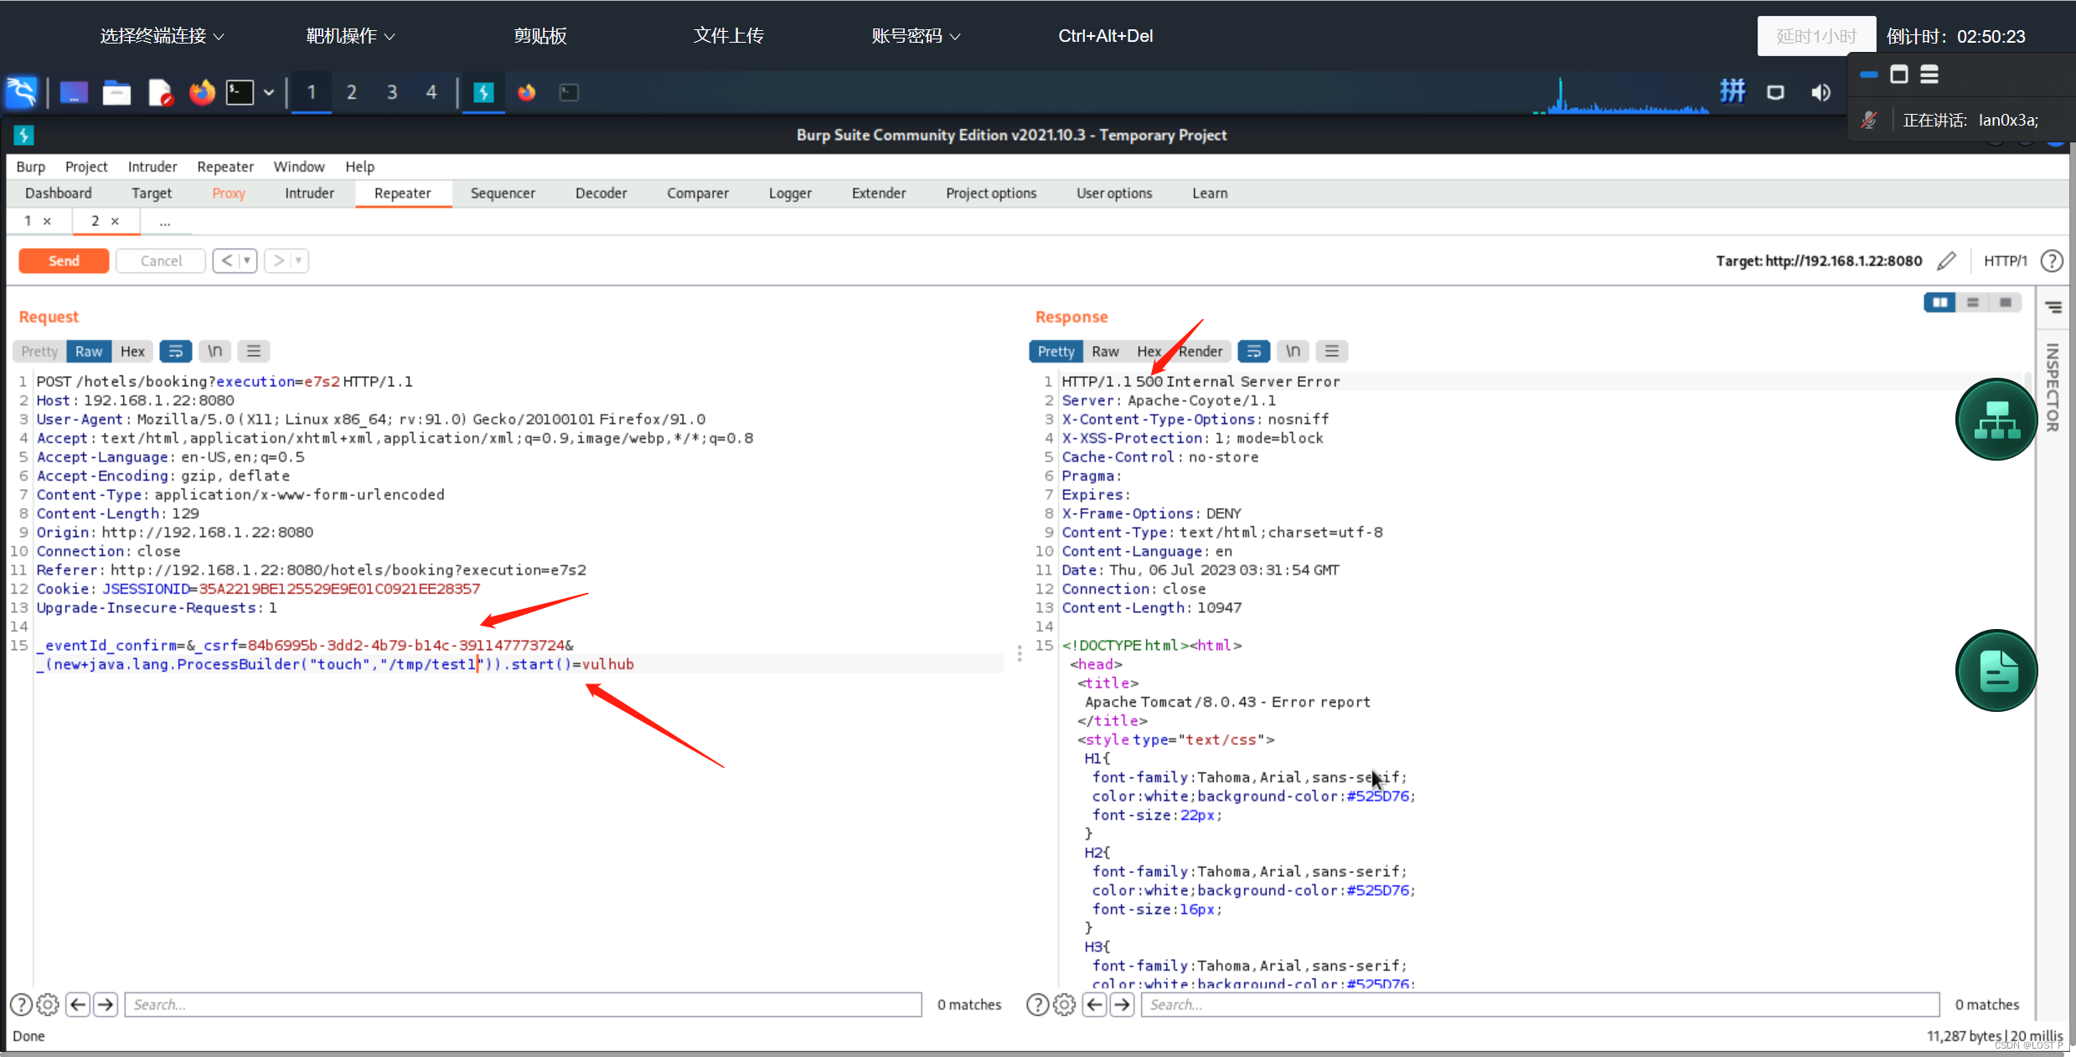This screenshot has height=1057, width=2076.
Task: Jump to previous response search match
Action: (1094, 1004)
